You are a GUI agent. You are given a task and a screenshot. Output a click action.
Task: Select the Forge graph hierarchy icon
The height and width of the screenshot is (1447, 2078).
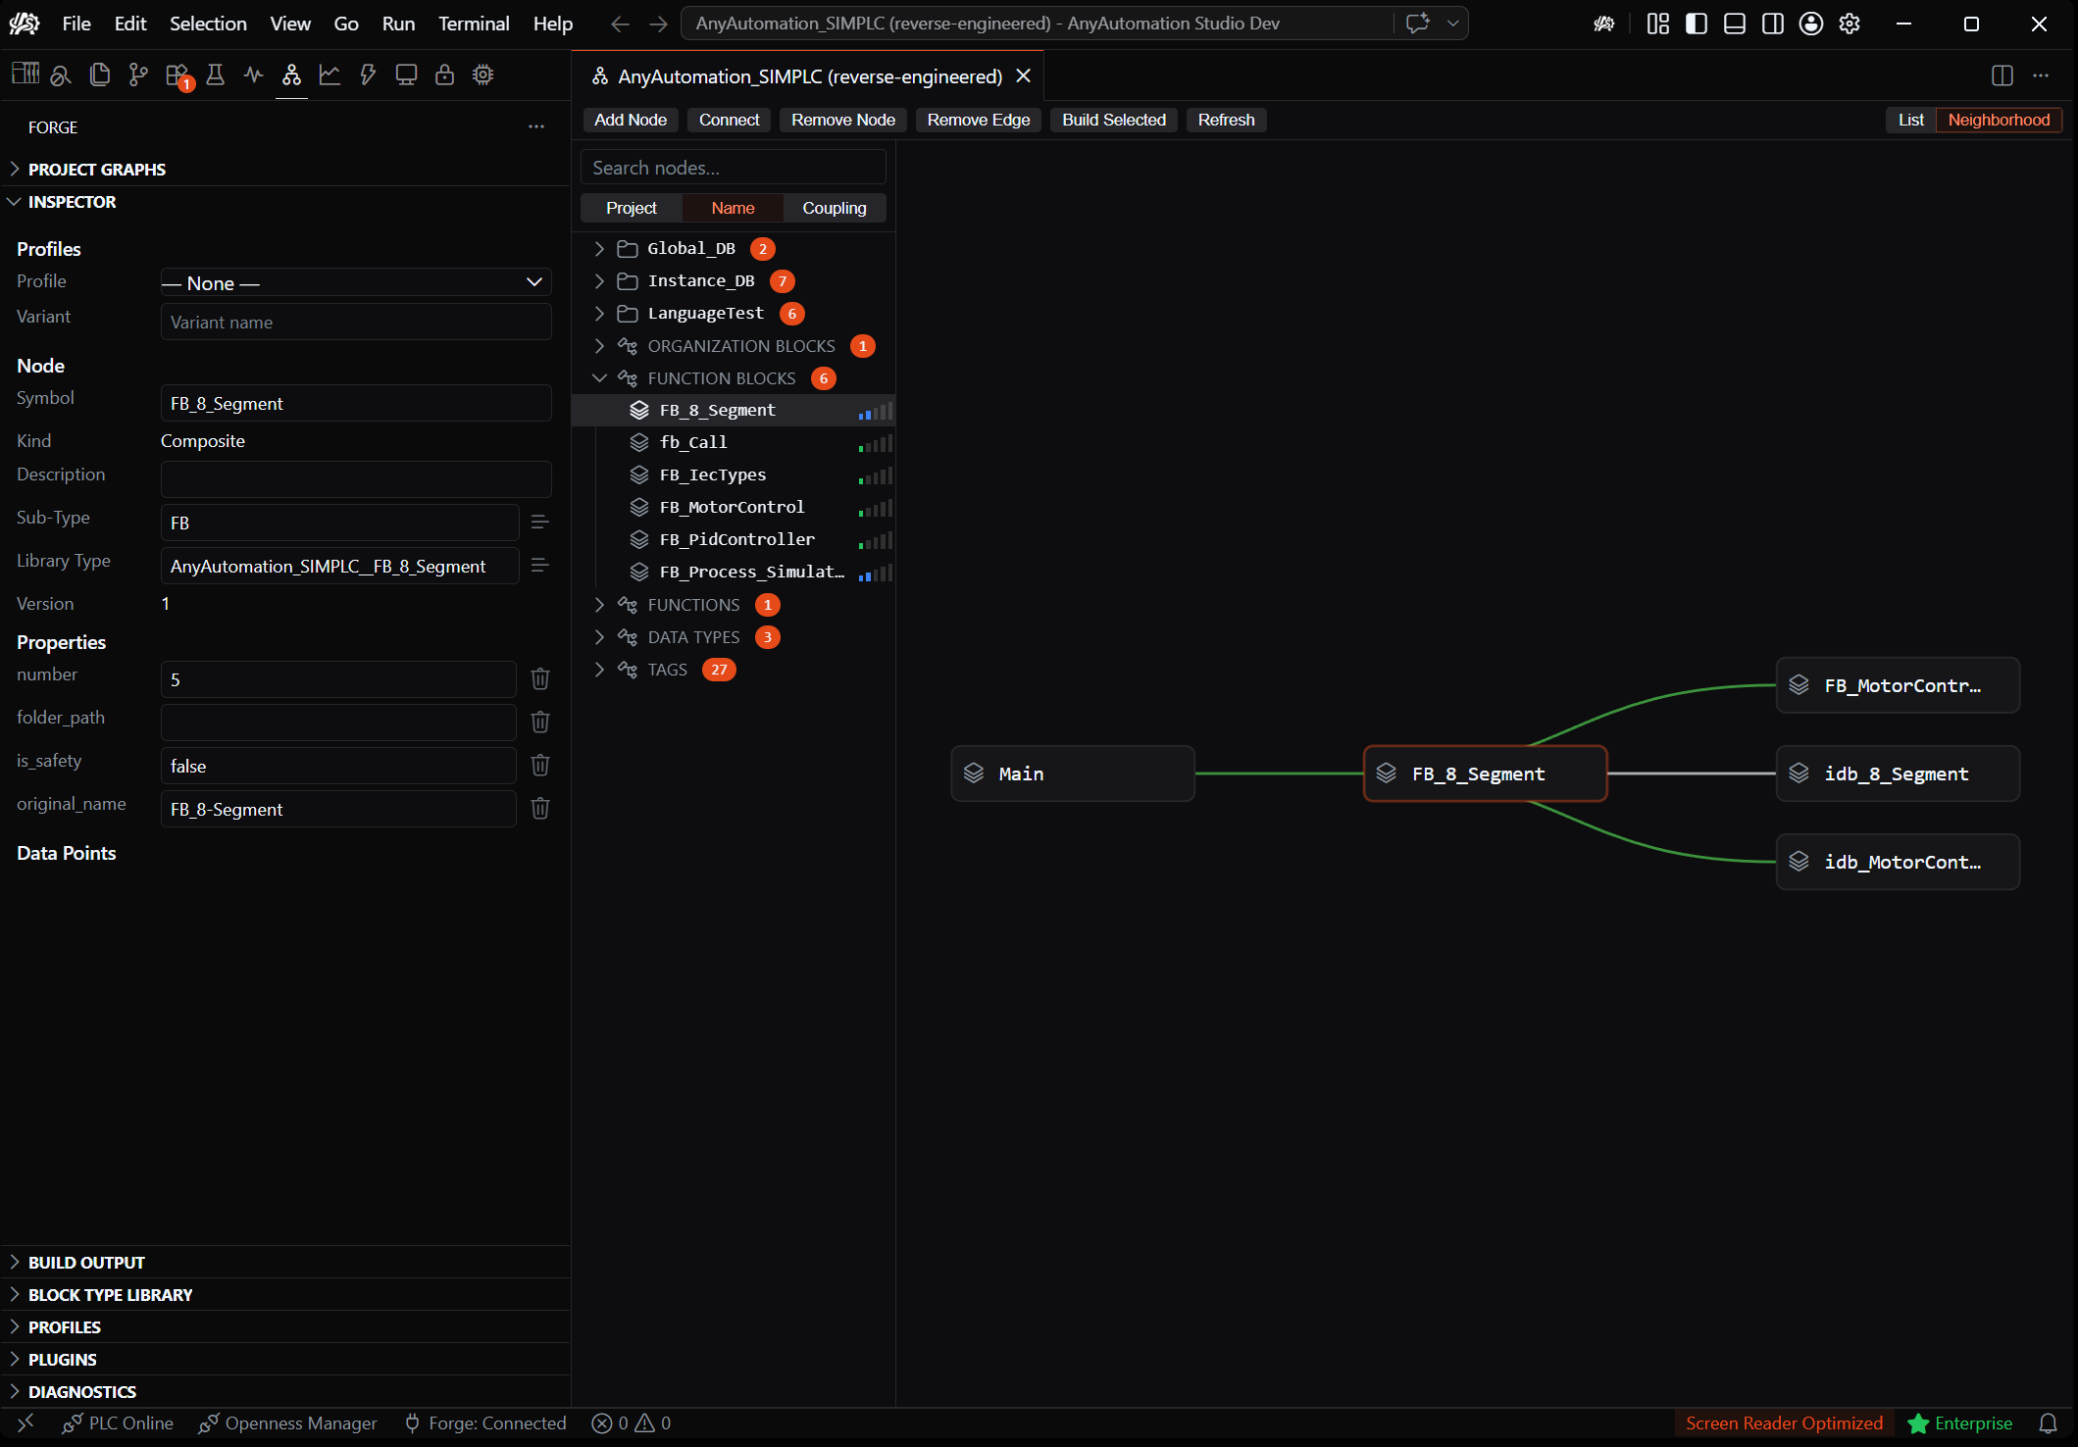pos(291,75)
